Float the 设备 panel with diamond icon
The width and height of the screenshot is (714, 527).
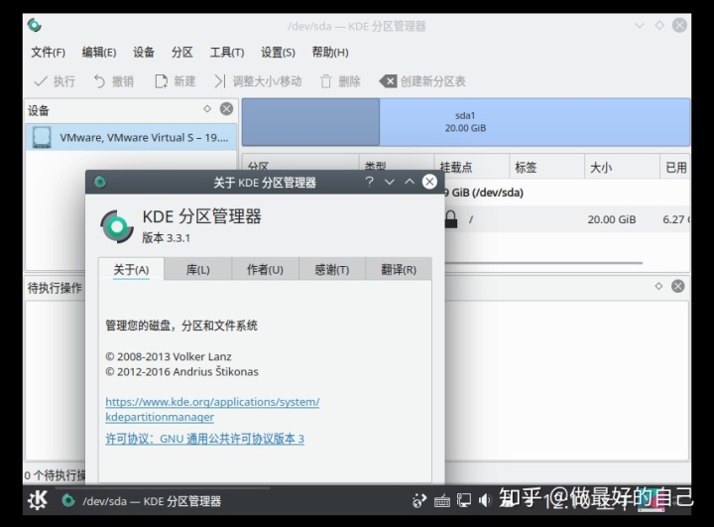click(207, 109)
